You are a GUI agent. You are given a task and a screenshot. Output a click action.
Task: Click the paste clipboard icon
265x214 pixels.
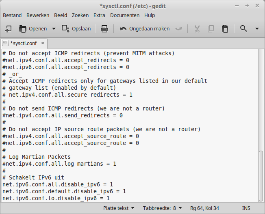click(x=225, y=29)
